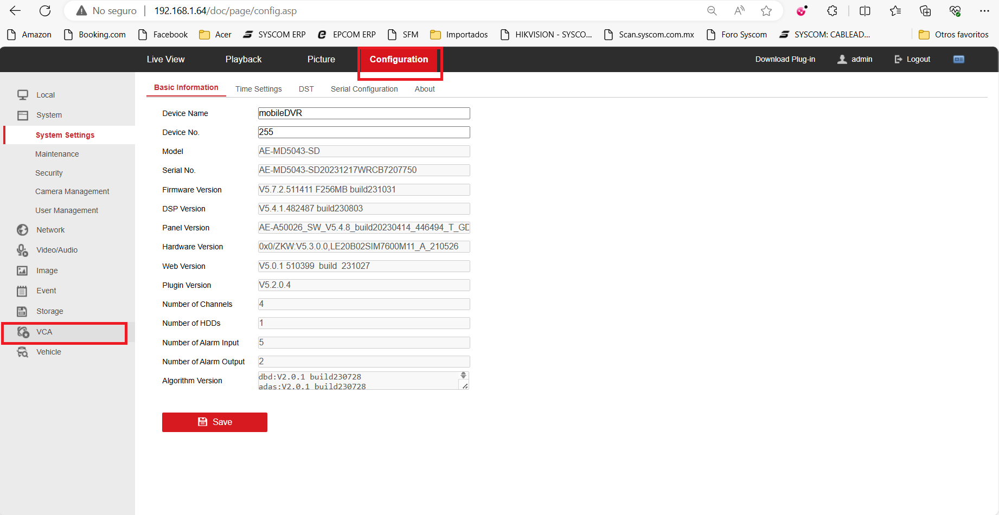Open the Maintenance submenu item

[57, 154]
